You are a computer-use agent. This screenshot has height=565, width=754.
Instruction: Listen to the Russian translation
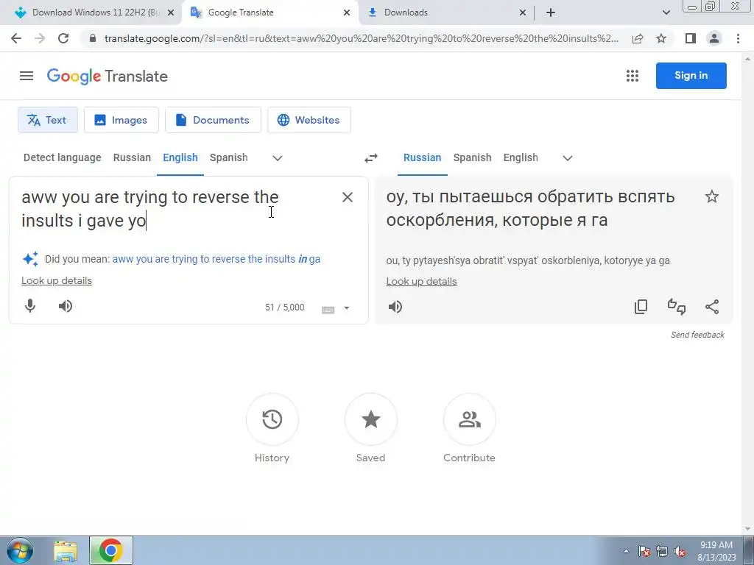(395, 307)
